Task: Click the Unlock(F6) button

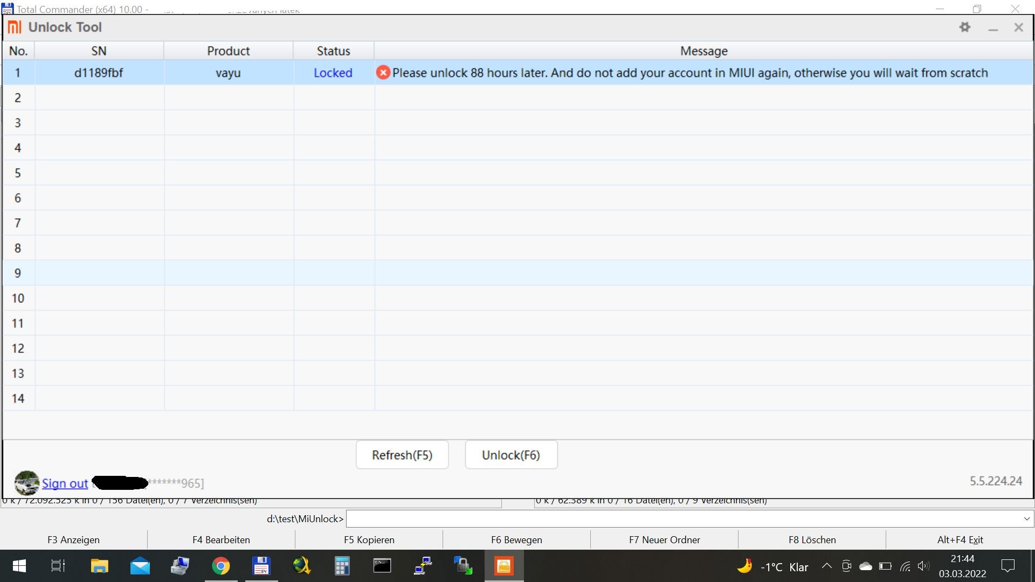Action: tap(511, 455)
